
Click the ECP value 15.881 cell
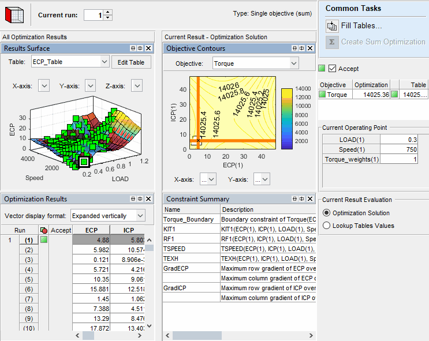pos(91,289)
